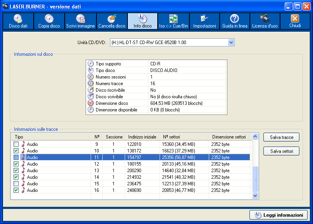Open the Scrivi immagine tool

(81, 21)
